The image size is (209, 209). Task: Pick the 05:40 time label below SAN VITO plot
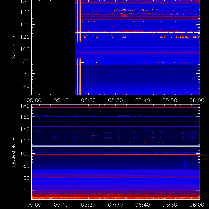click(x=143, y=100)
